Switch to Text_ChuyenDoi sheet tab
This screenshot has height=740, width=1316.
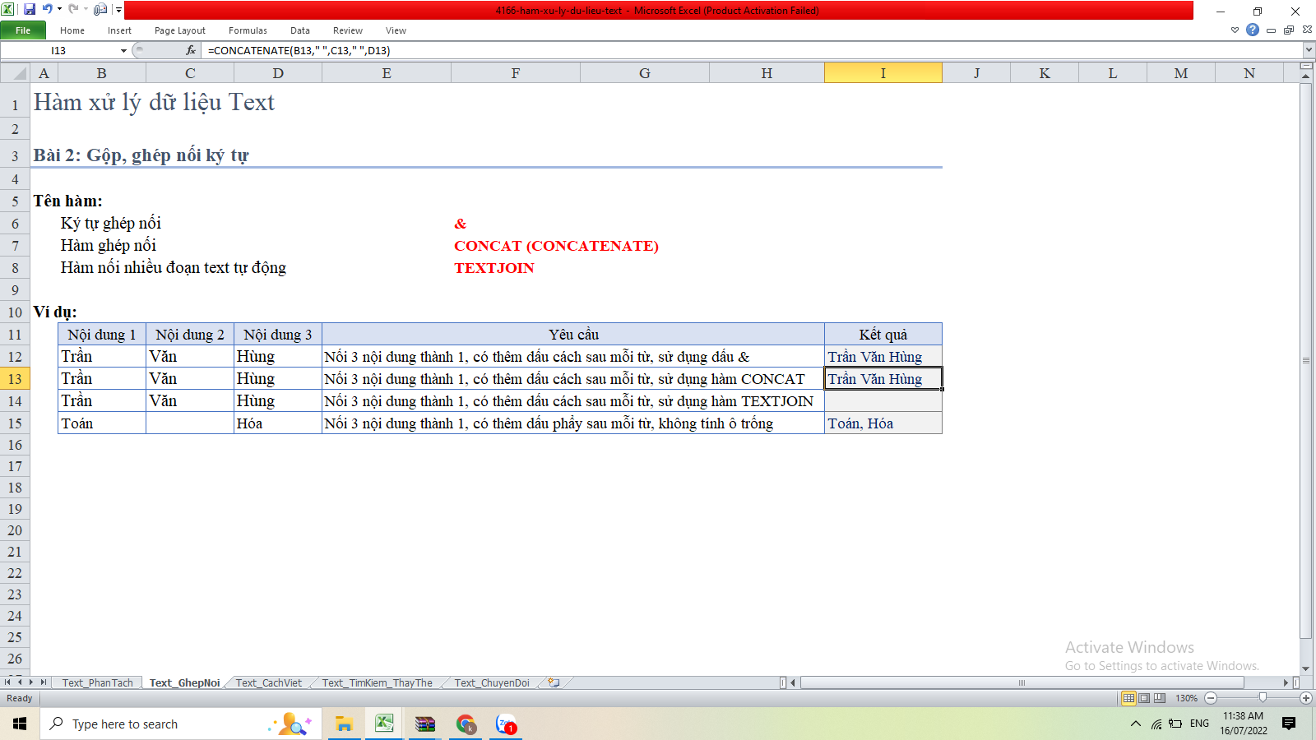point(492,682)
